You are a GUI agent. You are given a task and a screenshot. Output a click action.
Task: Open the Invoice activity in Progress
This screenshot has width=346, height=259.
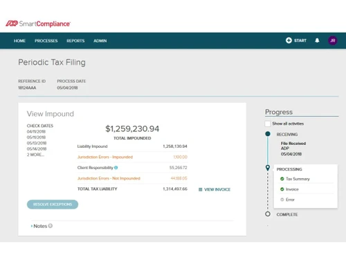pos(292,189)
